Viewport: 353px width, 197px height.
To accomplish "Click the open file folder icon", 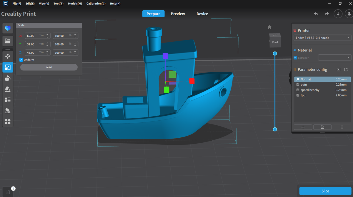I will [x=8, y=41].
